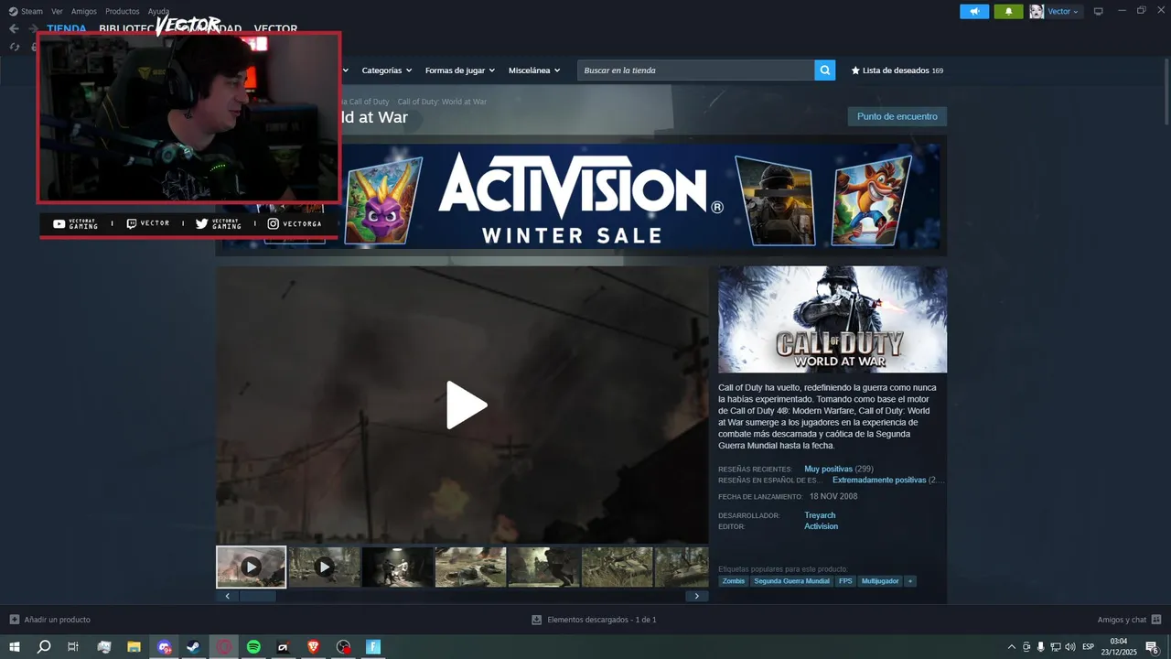Click the ESP keyboard language indicator
Viewport: 1171px width, 659px height.
[x=1088, y=647]
